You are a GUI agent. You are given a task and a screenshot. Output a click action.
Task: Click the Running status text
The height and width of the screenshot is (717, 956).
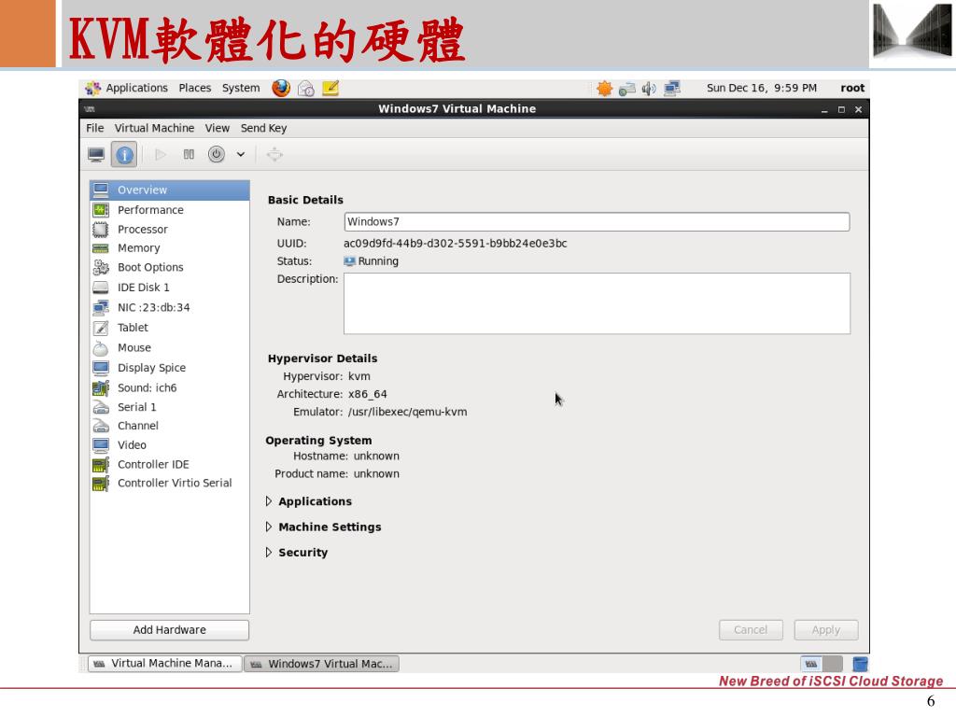(x=378, y=261)
